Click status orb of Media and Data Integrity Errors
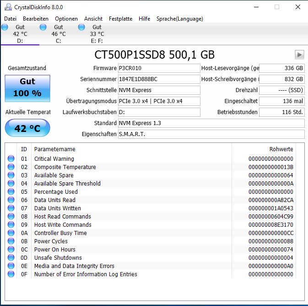The width and height of the screenshot is (308, 306). click(11, 266)
